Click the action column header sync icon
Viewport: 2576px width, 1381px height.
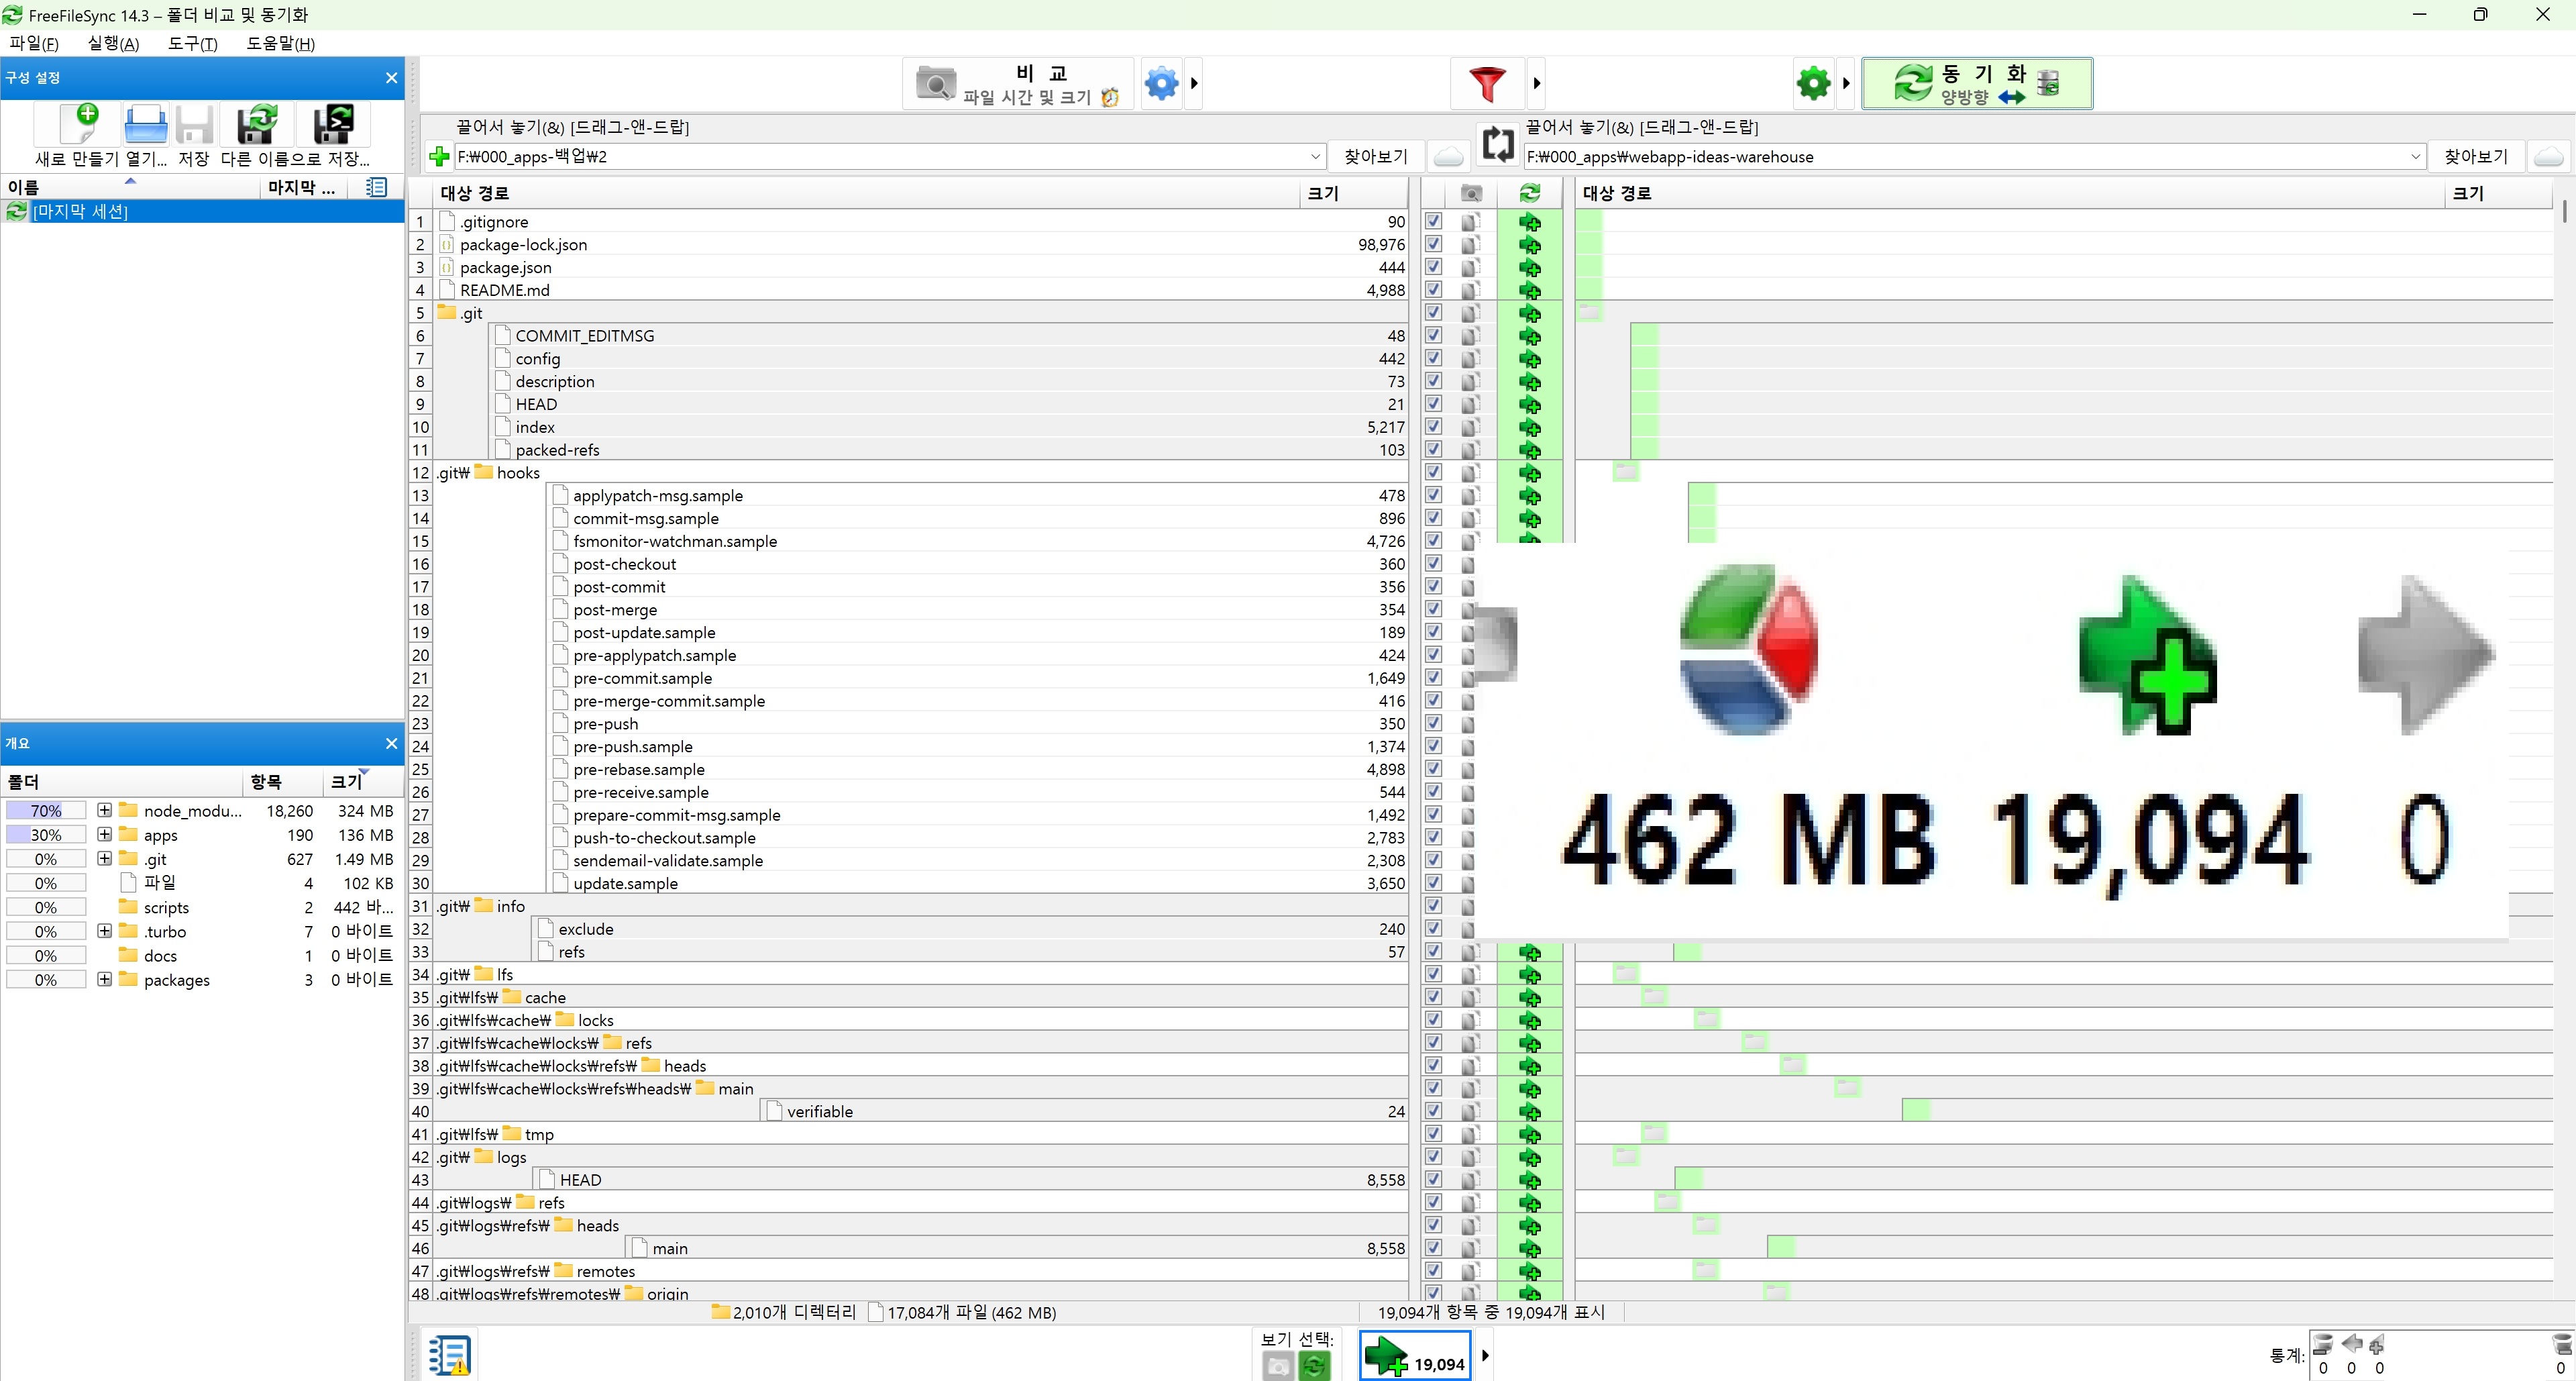1530,193
